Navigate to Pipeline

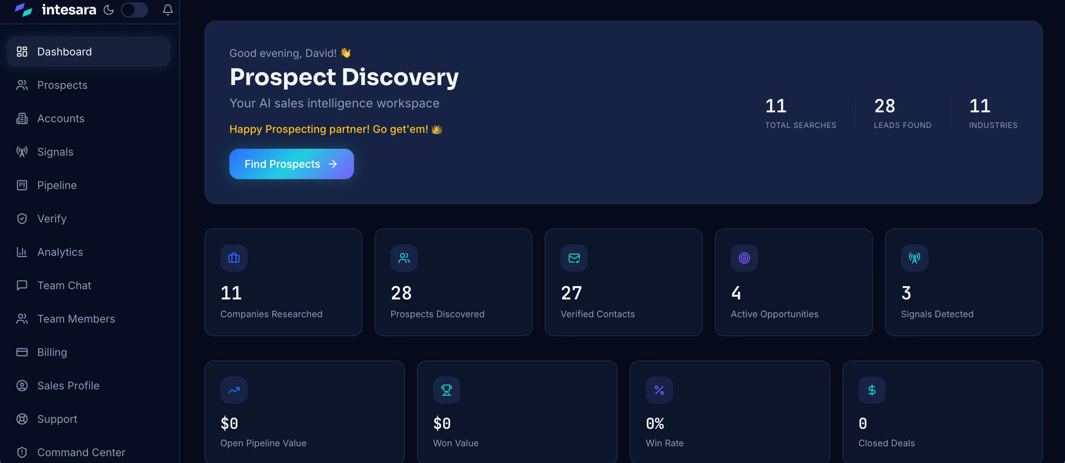coord(88,186)
